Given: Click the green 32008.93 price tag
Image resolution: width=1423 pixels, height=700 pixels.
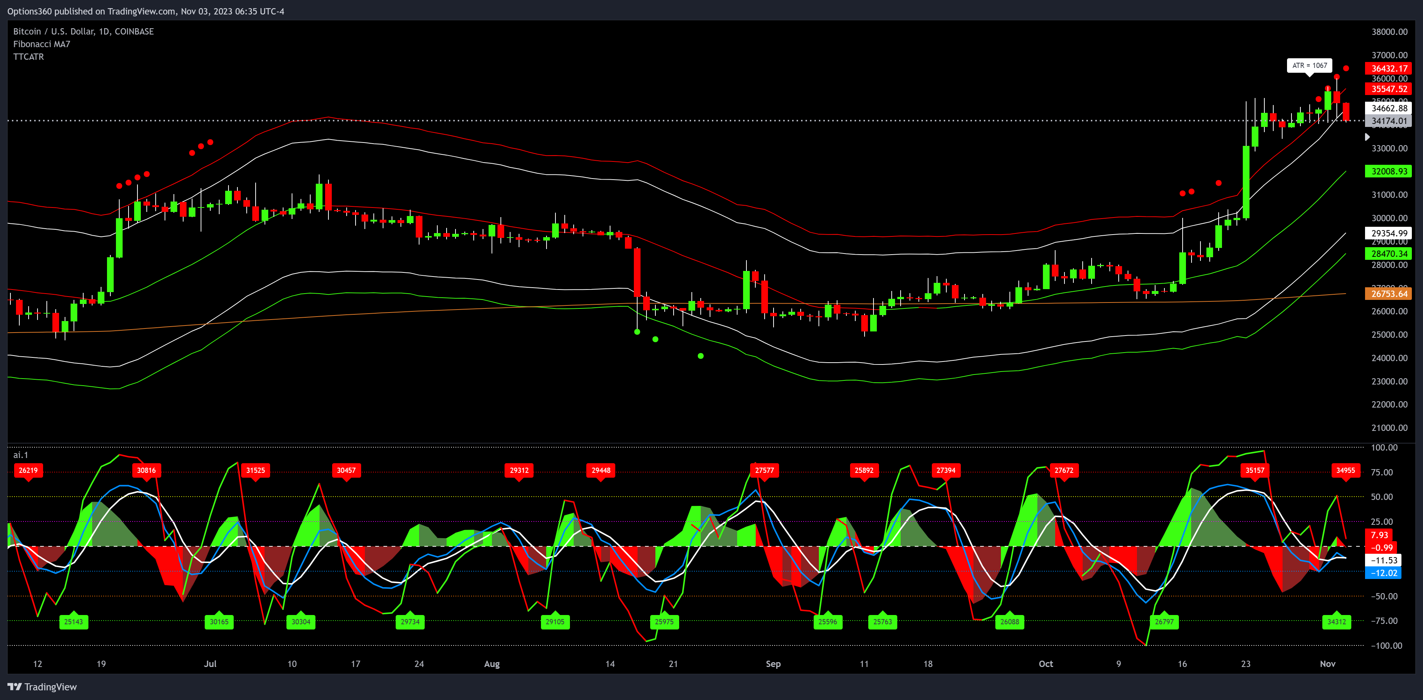Looking at the screenshot, I should [x=1389, y=171].
